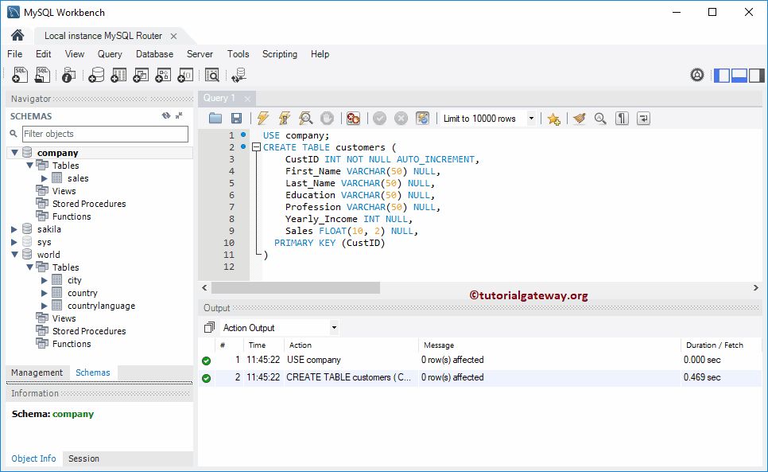Select the sales table under company Tables
The width and height of the screenshot is (768, 472).
tap(72, 177)
